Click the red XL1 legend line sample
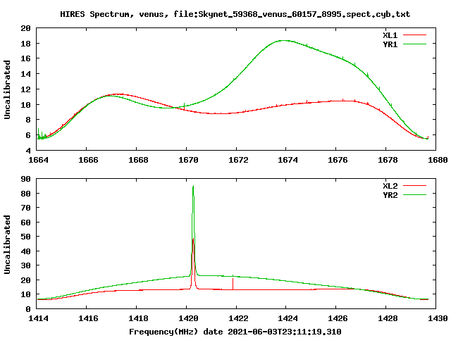This screenshot has height=338, width=451. pyautogui.click(x=414, y=35)
